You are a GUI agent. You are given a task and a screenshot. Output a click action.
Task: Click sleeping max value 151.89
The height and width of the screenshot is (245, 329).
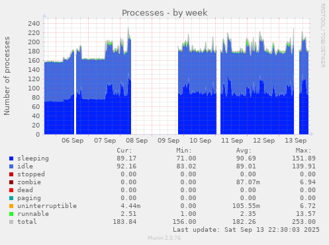304,158
